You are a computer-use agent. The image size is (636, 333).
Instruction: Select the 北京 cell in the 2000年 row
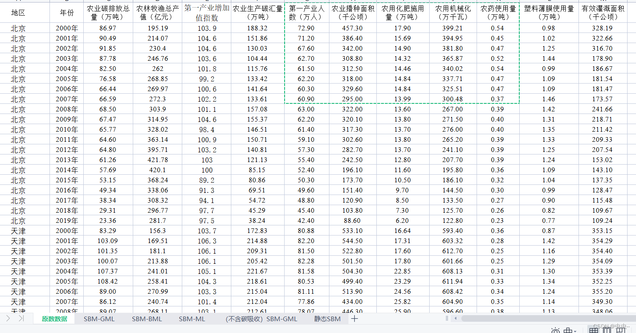tap(25, 28)
